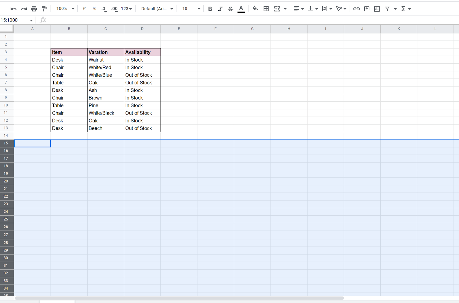This screenshot has width=459, height=303.
Task: Toggle italic formatting
Action: coord(220,9)
